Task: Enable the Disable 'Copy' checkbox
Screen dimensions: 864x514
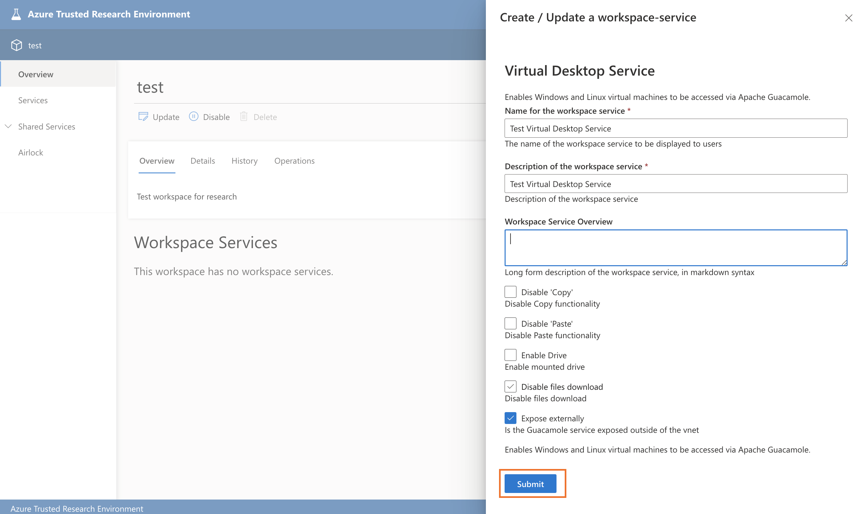Action: 510,292
